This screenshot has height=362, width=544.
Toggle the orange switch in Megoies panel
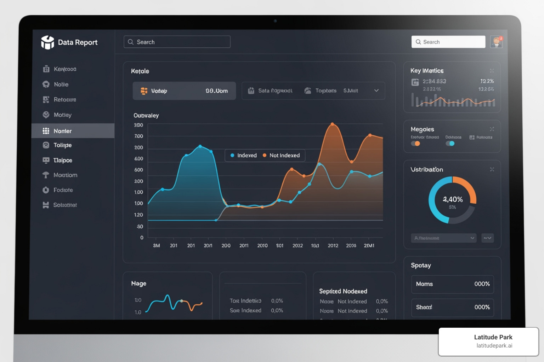415,144
